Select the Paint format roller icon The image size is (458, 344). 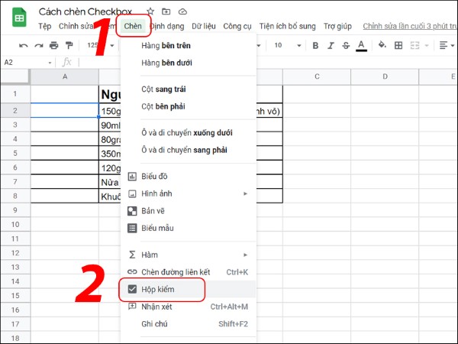pos(69,46)
